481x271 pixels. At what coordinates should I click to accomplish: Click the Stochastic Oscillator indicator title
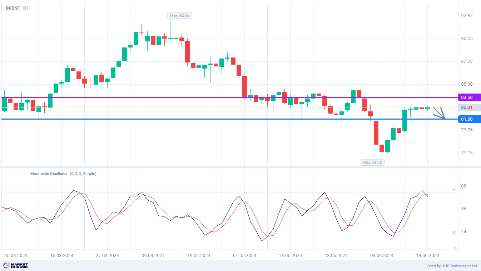pos(49,174)
